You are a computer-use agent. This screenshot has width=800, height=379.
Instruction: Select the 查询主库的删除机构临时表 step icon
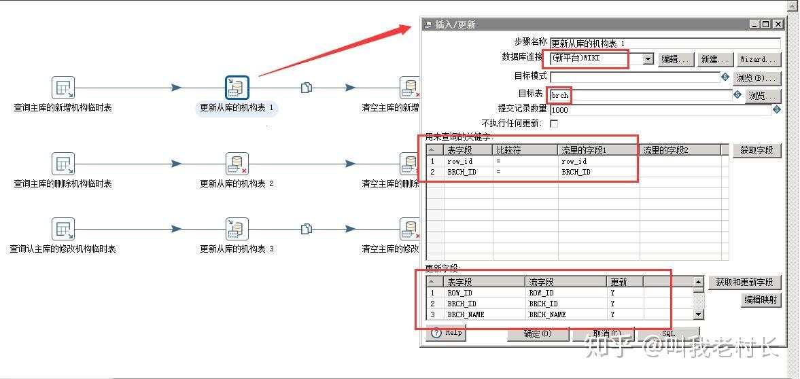click(x=63, y=164)
